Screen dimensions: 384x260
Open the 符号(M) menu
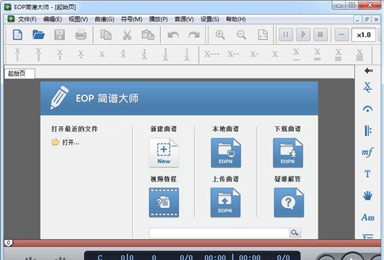pos(131,19)
